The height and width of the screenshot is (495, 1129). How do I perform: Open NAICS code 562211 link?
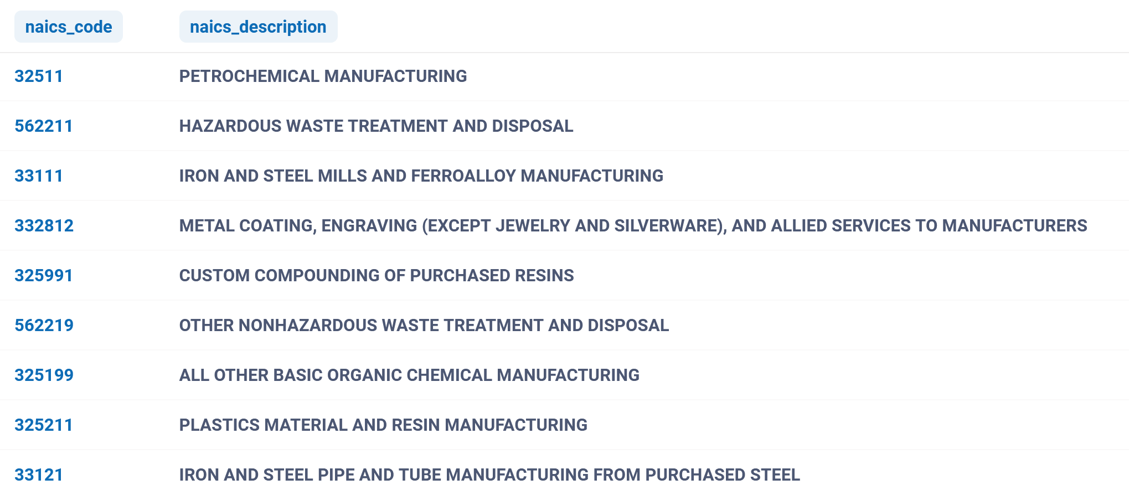[44, 126]
